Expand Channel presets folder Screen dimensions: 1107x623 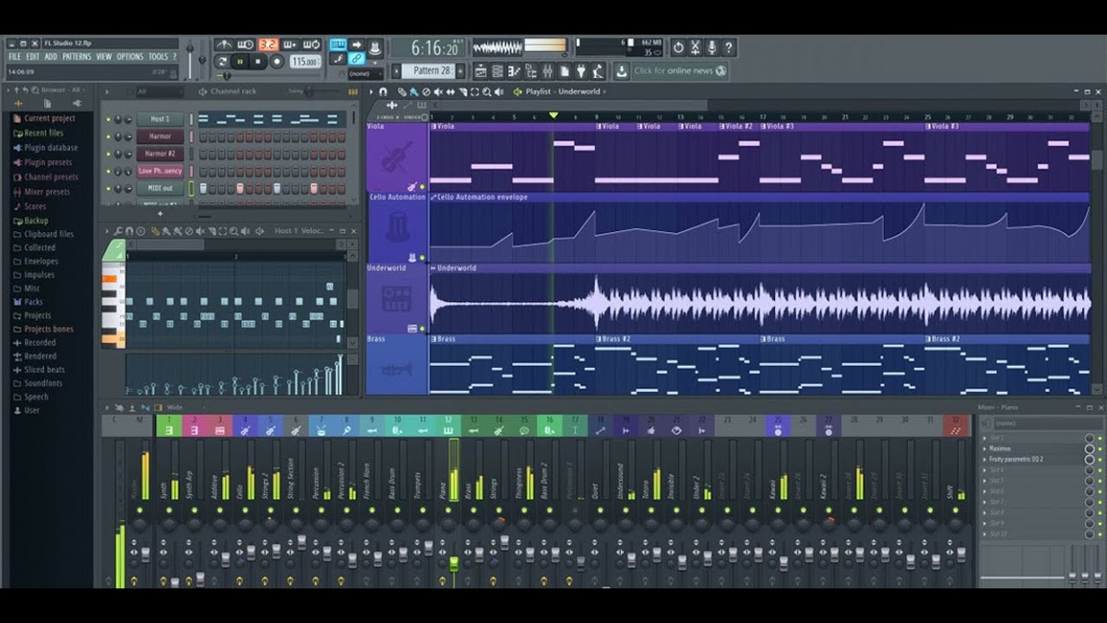point(51,177)
